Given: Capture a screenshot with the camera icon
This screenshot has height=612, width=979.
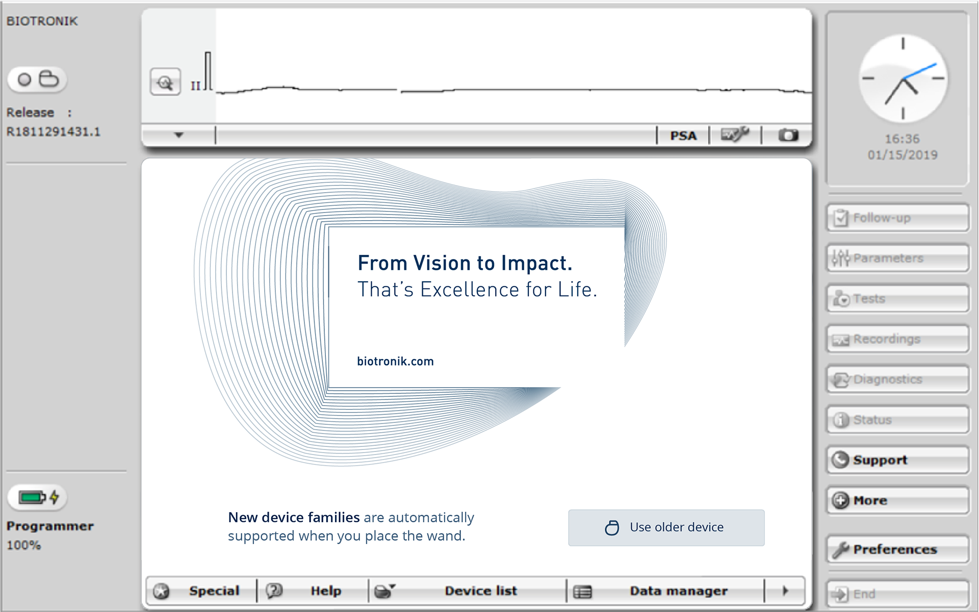Looking at the screenshot, I should (x=788, y=135).
